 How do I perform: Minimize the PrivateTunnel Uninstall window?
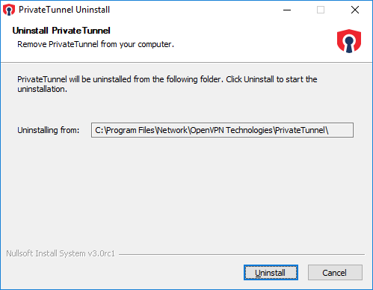(287, 10)
